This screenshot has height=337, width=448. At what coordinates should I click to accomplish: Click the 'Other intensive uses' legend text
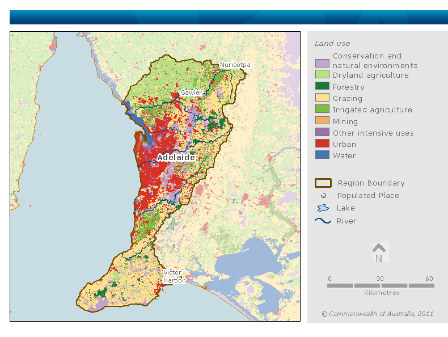373,133
